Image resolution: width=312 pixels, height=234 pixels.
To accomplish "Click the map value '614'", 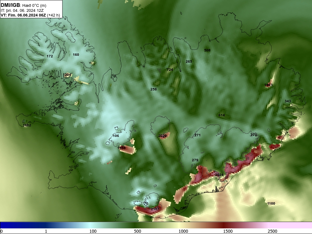I will click(x=222, y=115).
